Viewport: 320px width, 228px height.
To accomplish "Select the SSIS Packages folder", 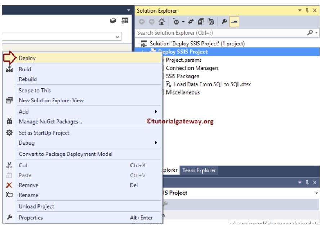I will click(x=182, y=76).
